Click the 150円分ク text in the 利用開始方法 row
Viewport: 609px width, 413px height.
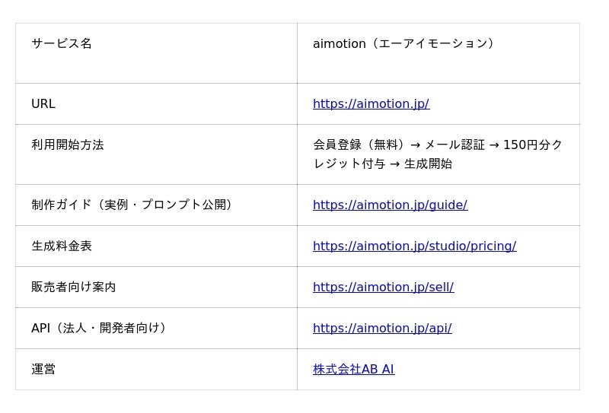(533, 145)
